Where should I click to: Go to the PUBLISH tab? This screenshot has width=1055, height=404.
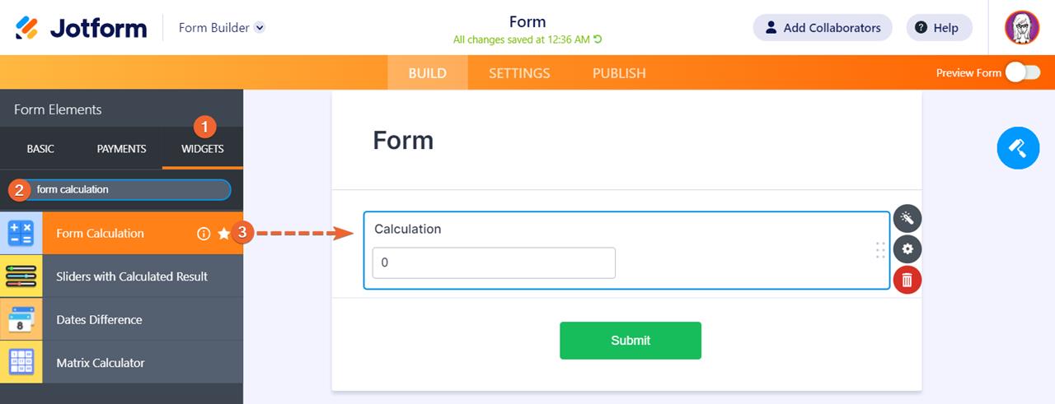pos(619,73)
